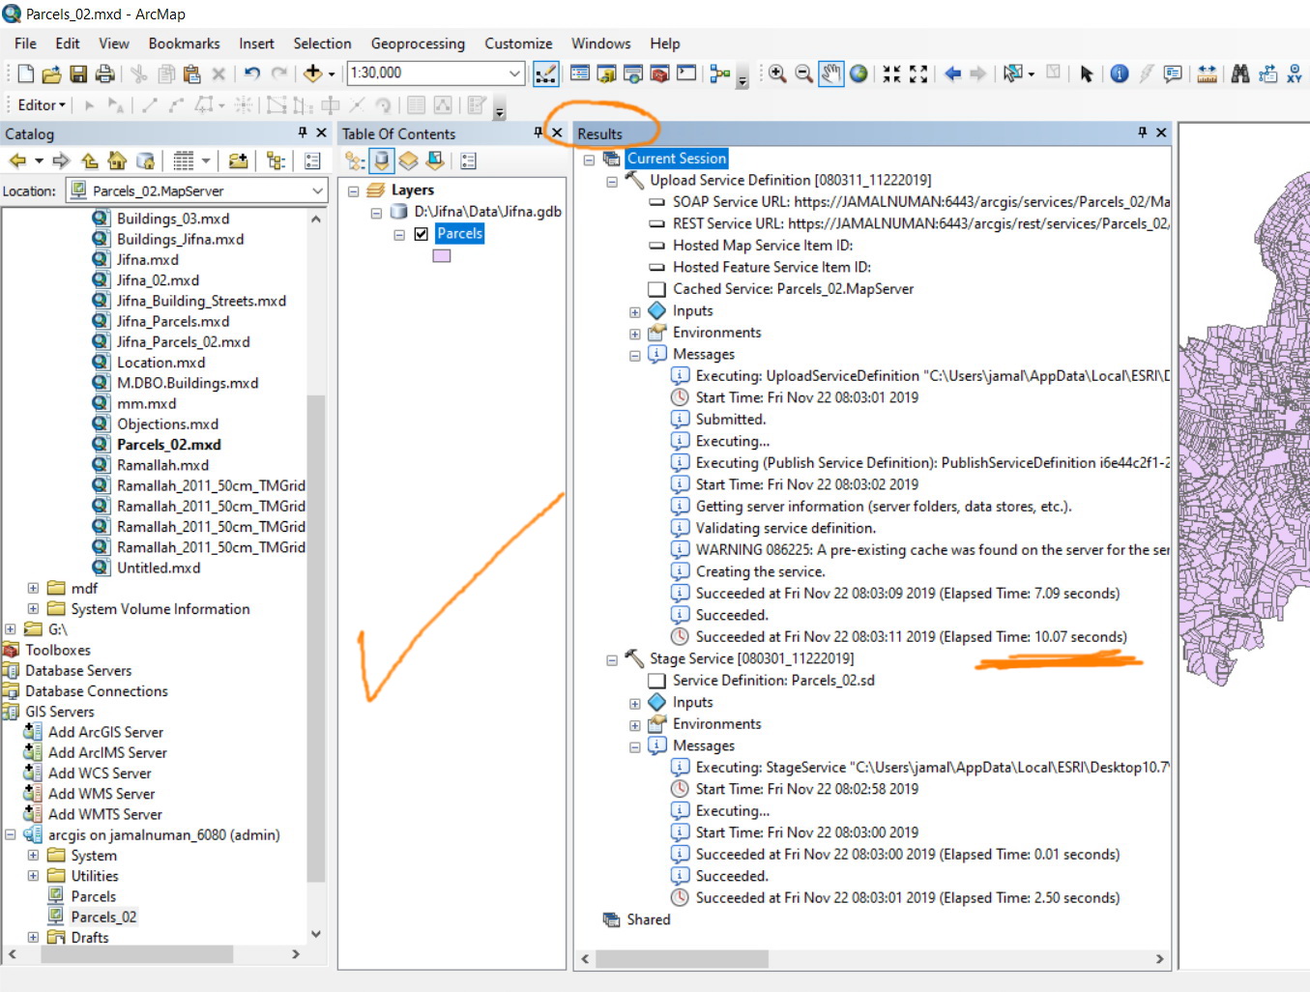1310x992 pixels.
Task: Undo the last action
Action: [x=252, y=73]
